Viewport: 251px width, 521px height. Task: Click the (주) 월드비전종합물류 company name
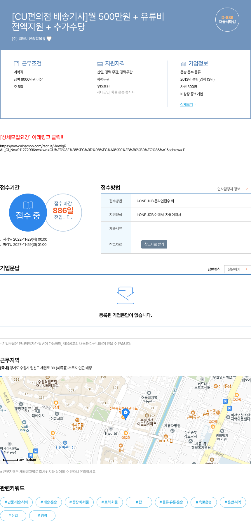tap(29, 39)
